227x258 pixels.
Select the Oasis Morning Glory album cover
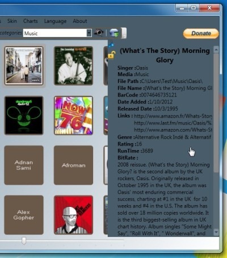(24, 66)
